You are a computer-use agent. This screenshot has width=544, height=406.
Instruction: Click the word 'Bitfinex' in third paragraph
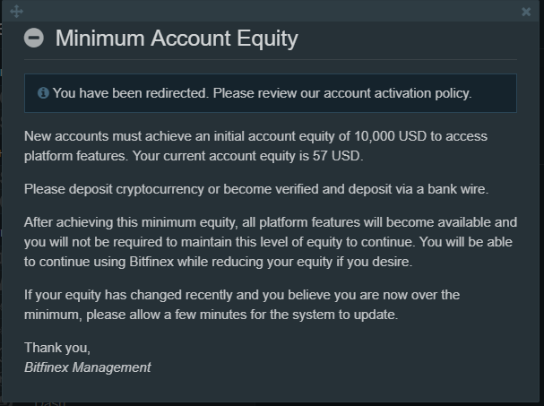pyautogui.click(x=151, y=262)
